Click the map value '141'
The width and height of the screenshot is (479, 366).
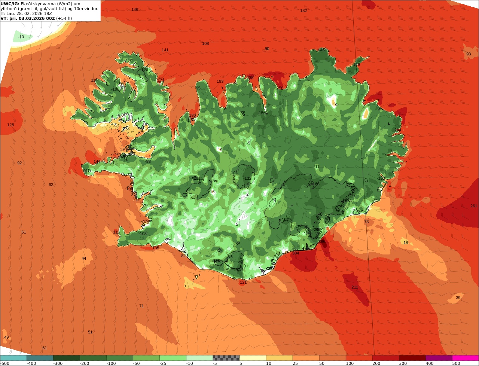[x=165, y=50]
